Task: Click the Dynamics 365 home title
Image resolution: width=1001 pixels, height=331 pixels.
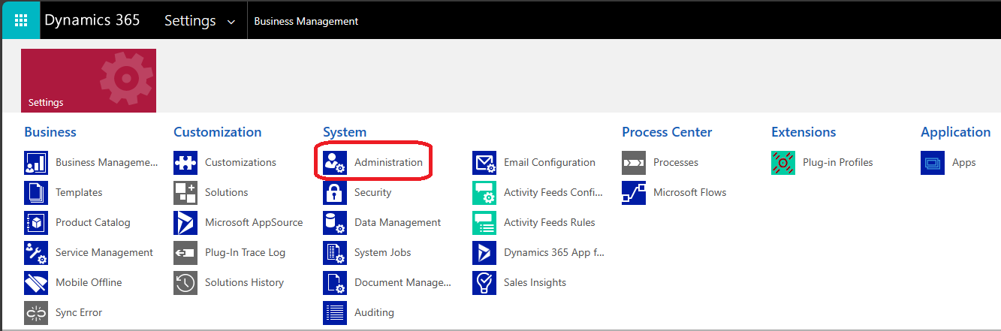Action: 92,20
